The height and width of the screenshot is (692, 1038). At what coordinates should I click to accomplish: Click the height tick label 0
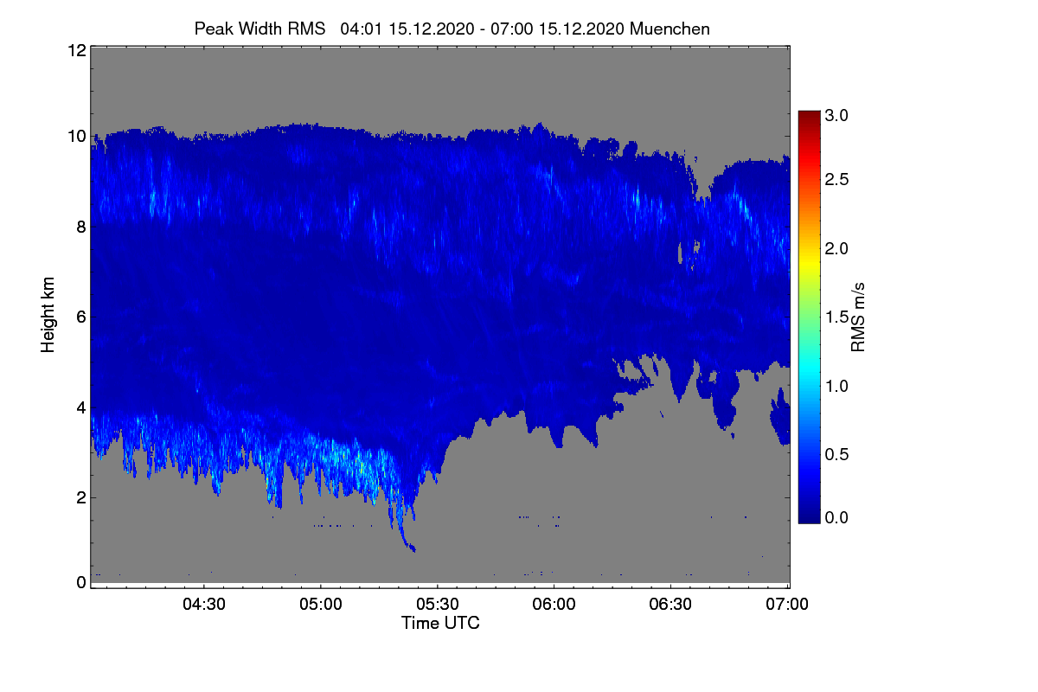(x=81, y=582)
